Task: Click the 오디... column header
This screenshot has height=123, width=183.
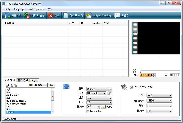Action: tap(97, 23)
